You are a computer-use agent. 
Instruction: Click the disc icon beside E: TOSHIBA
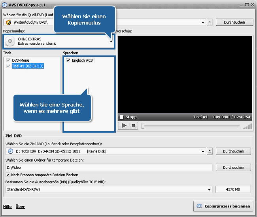click(11, 151)
